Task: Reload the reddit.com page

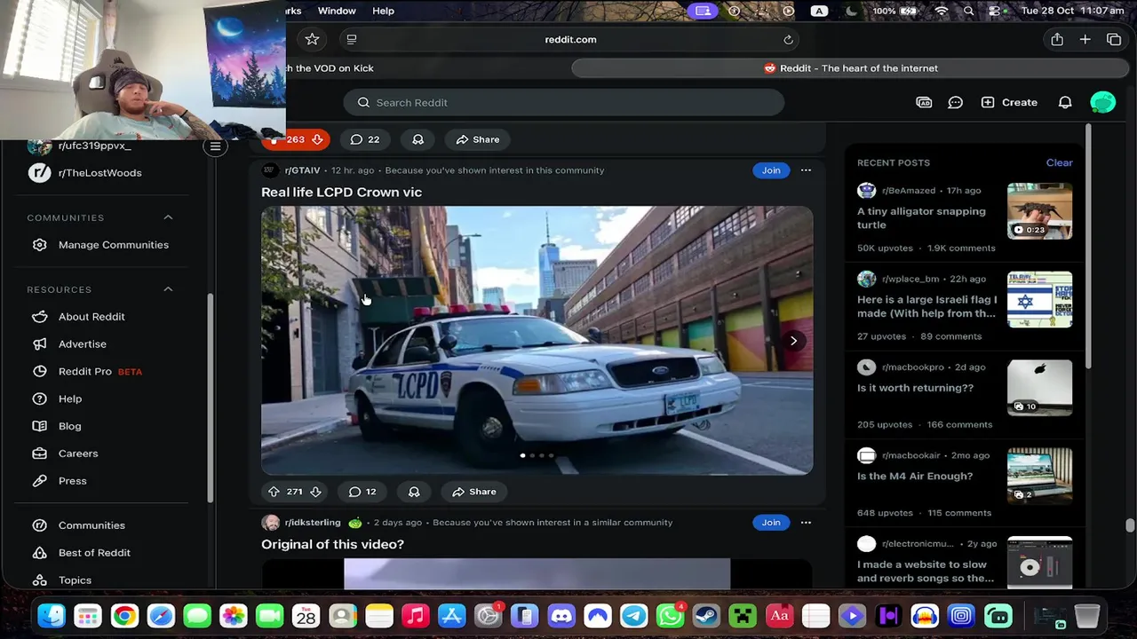Action: [x=788, y=39]
